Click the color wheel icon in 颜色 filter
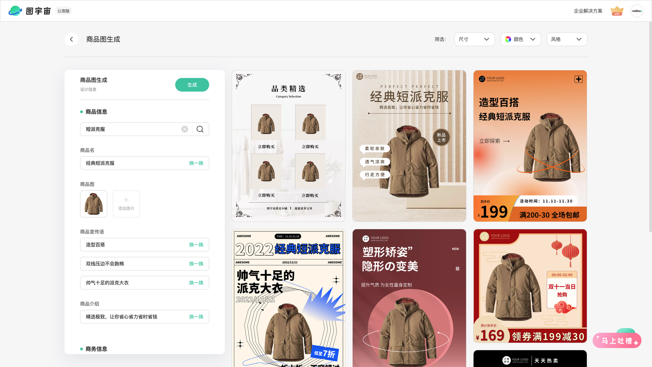652x367 pixels. click(508, 39)
